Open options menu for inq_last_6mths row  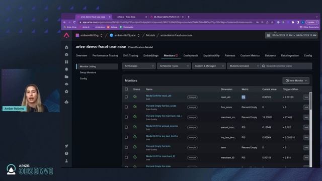(x=306, y=137)
